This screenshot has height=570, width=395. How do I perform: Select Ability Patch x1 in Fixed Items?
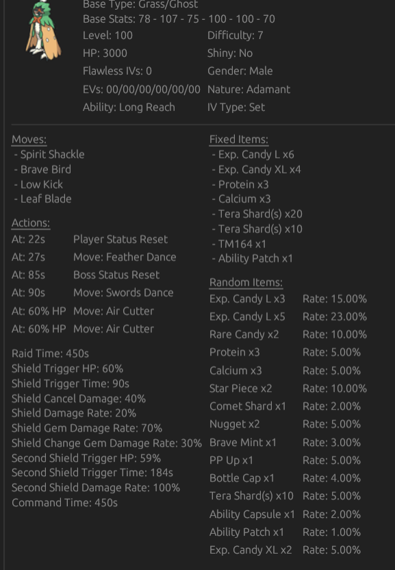tap(252, 258)
